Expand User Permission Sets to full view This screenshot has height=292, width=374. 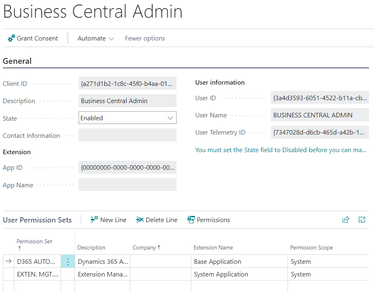click(x=362, y=220)
